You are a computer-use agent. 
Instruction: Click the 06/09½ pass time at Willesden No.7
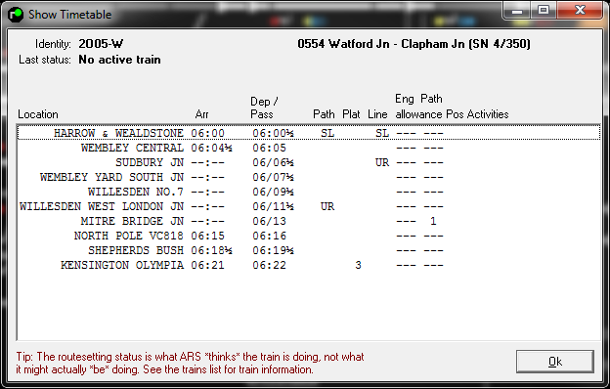273,192
